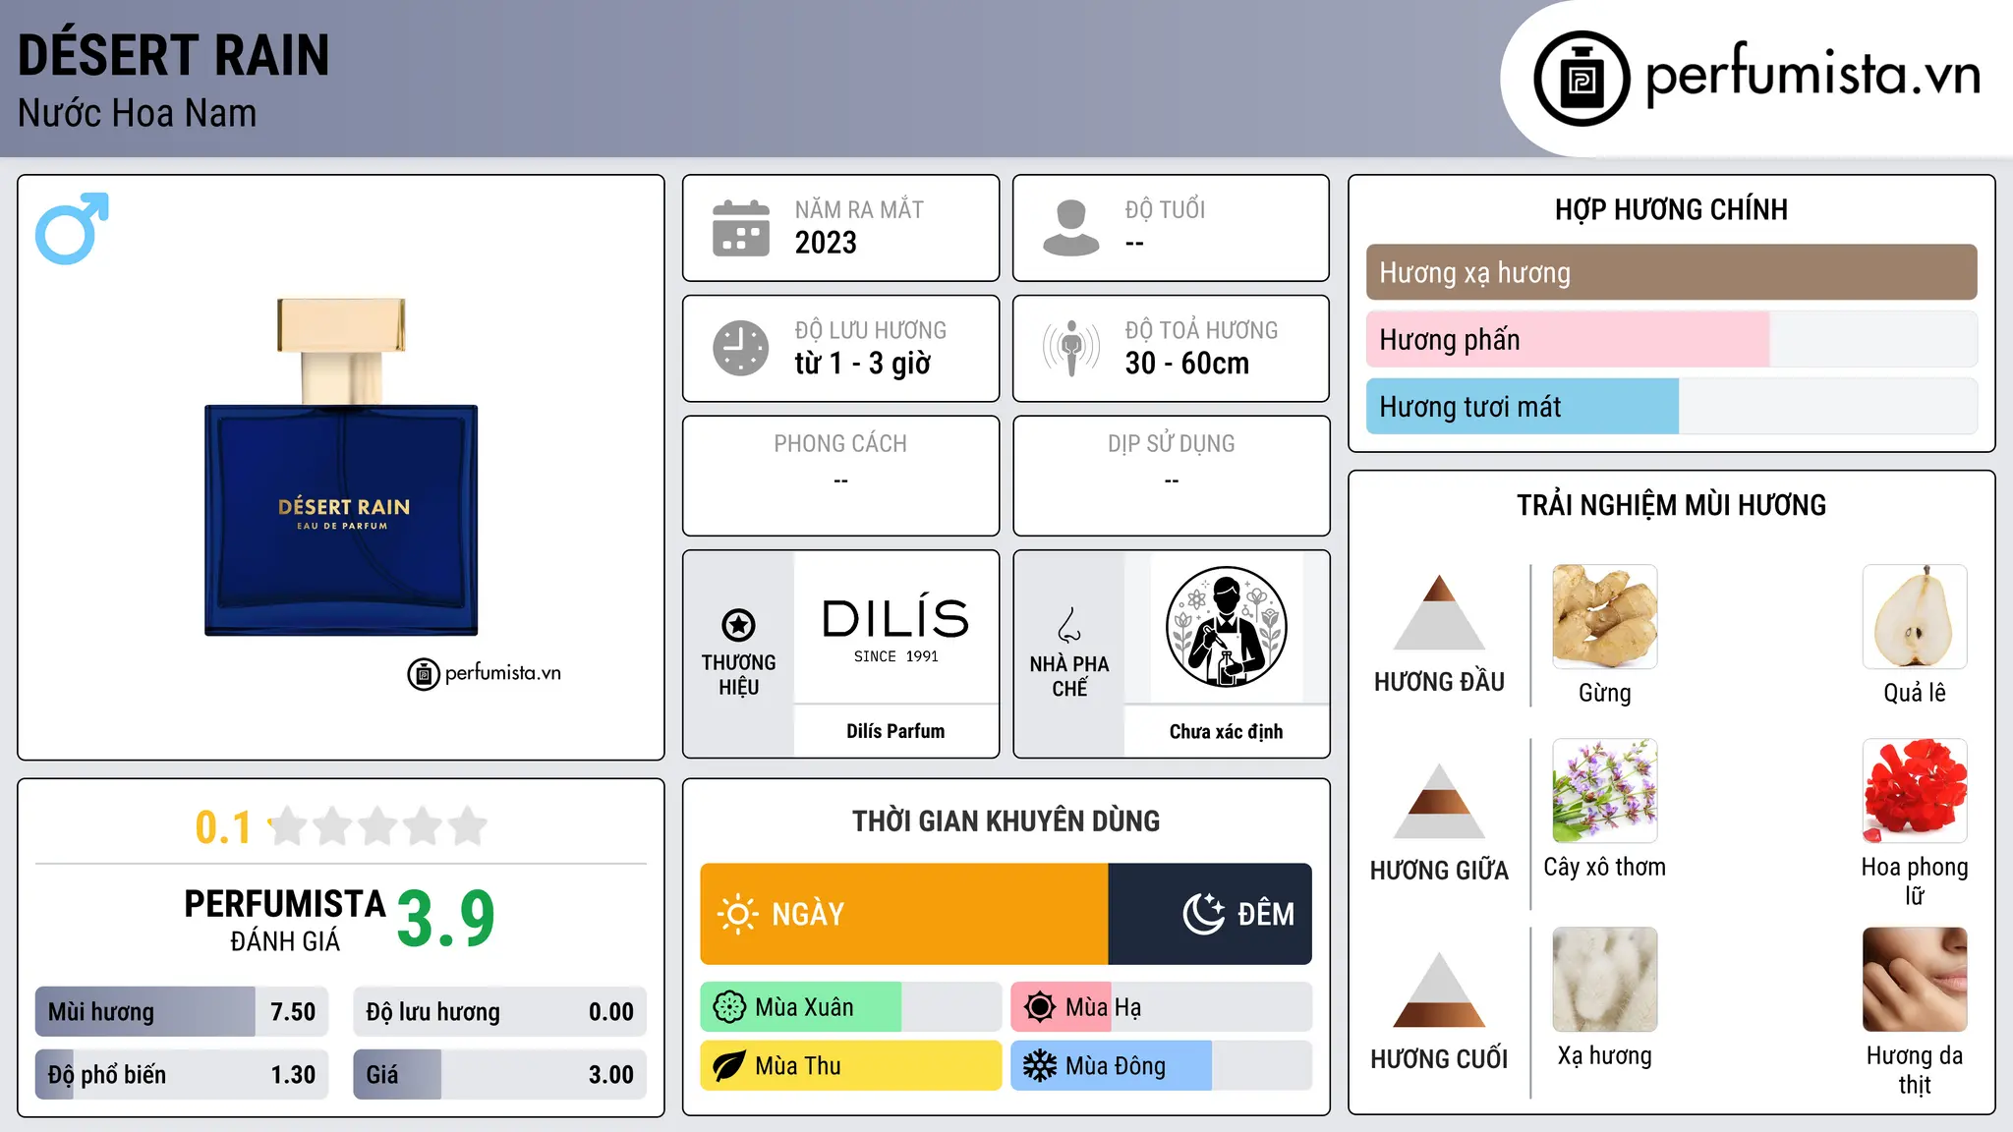
Task: Click the star badge icon above Thương hiệu
Action: coord(738,624)
